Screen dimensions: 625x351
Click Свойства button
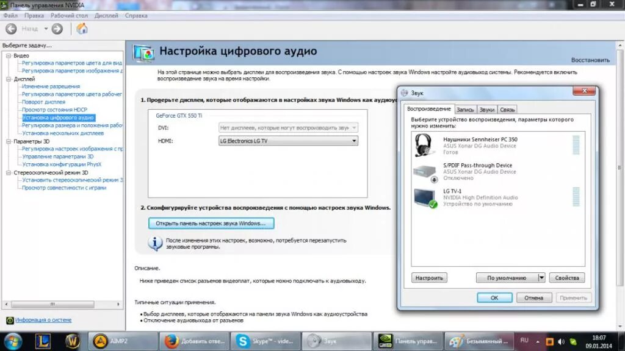[x=567, y=278]
